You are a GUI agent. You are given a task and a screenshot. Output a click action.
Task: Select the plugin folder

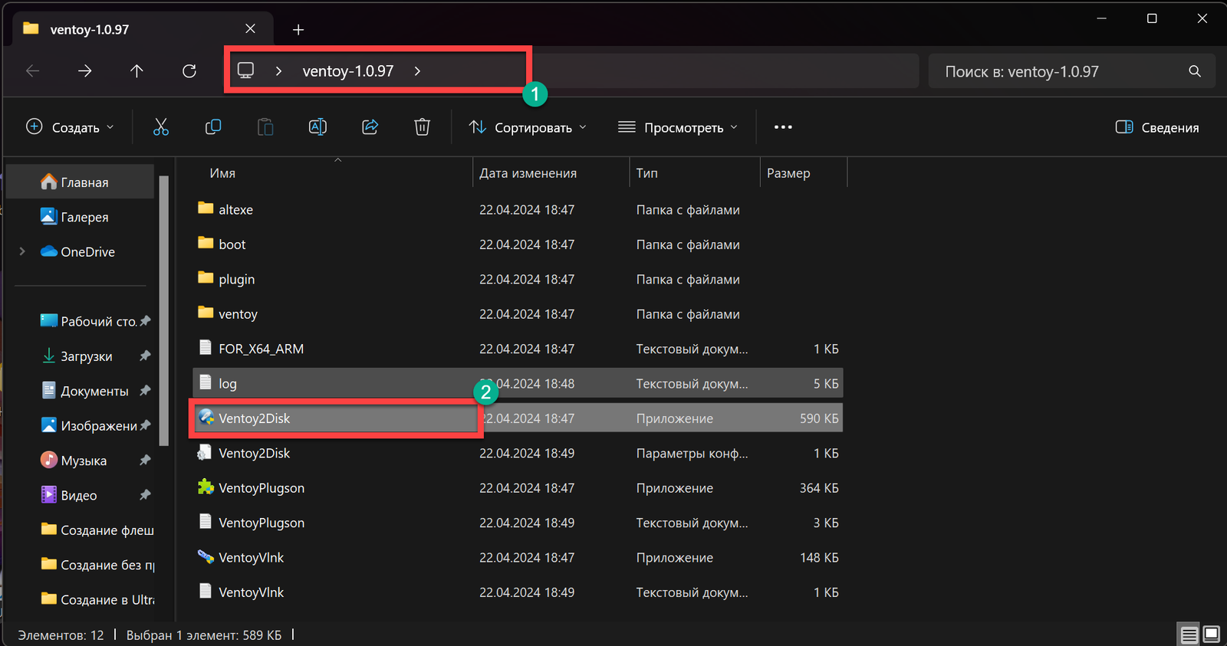(x=518, y=279)
